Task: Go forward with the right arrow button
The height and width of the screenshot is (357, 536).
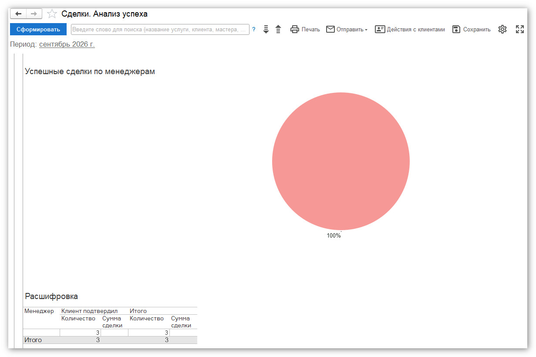Action: [x=34, y=14]
